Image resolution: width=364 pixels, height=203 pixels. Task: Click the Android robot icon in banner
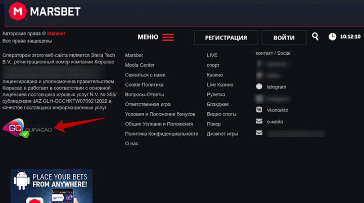click(22, 181)
